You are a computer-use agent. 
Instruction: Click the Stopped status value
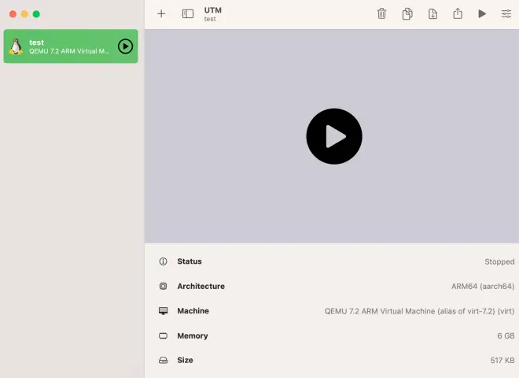tap(499, 261)
